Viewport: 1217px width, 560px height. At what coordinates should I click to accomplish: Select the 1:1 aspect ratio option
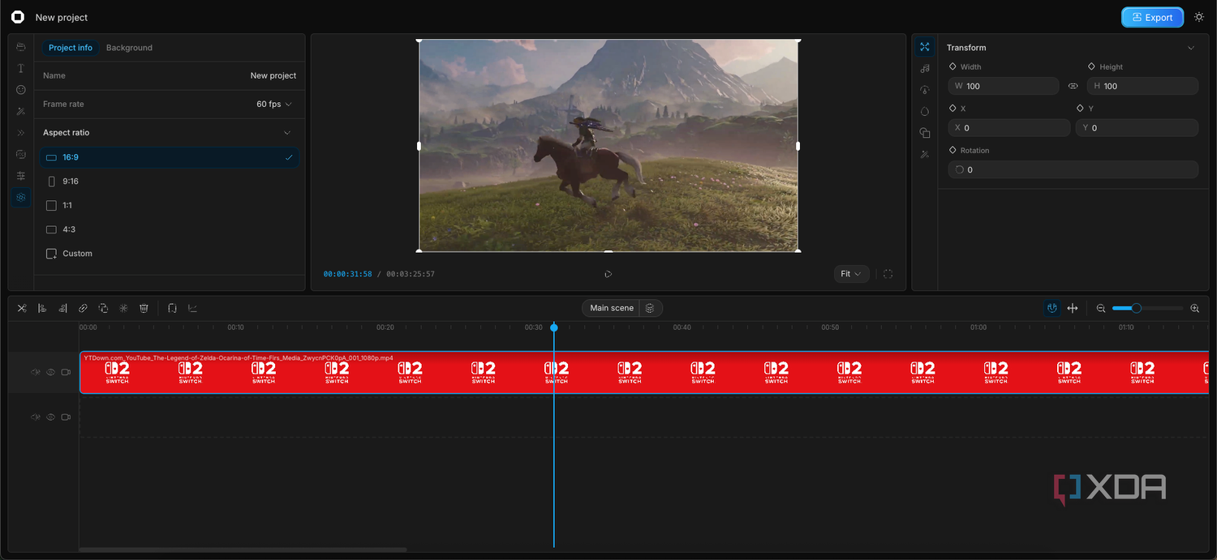170,205
